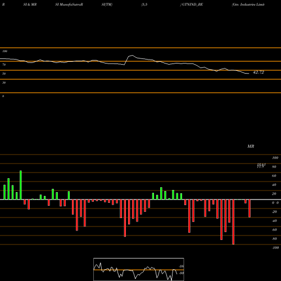Click the -20 label on the MR scale
The height and width of the screenshot is (281, 281).
click(x=274, y=212)
